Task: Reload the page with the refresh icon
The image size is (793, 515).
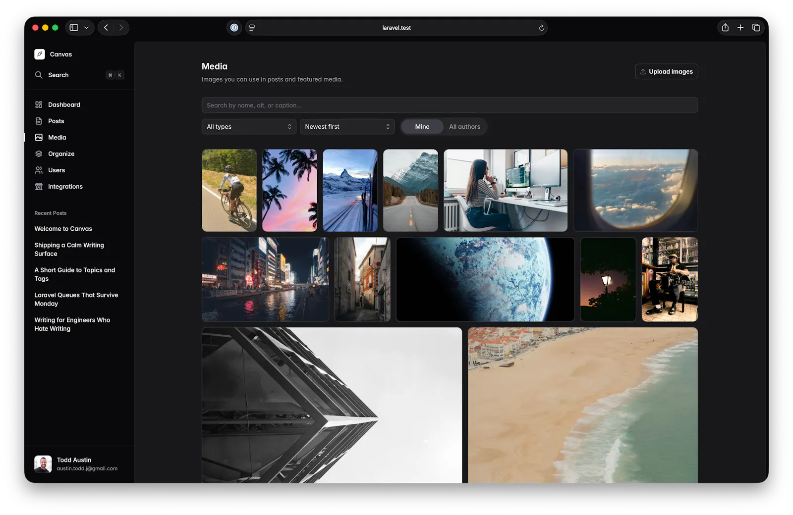Action: (x=541, y=28)
